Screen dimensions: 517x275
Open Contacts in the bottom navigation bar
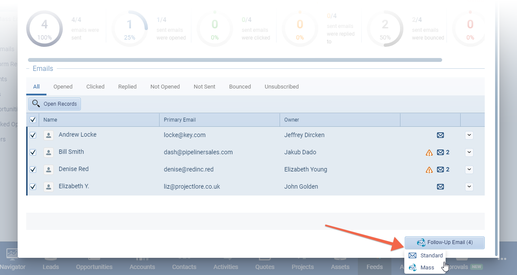[x=184, y=267]
